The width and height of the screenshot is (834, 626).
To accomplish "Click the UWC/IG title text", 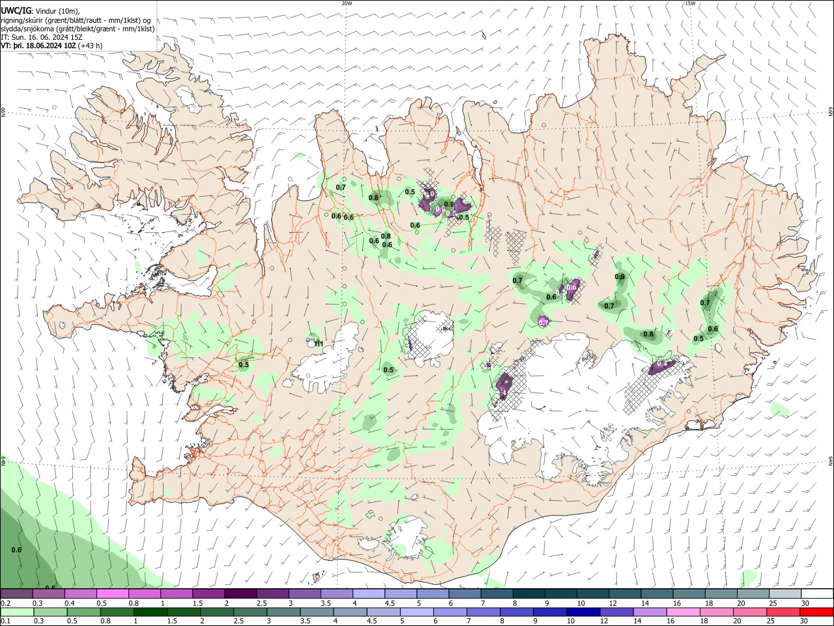I will point(16,10).
